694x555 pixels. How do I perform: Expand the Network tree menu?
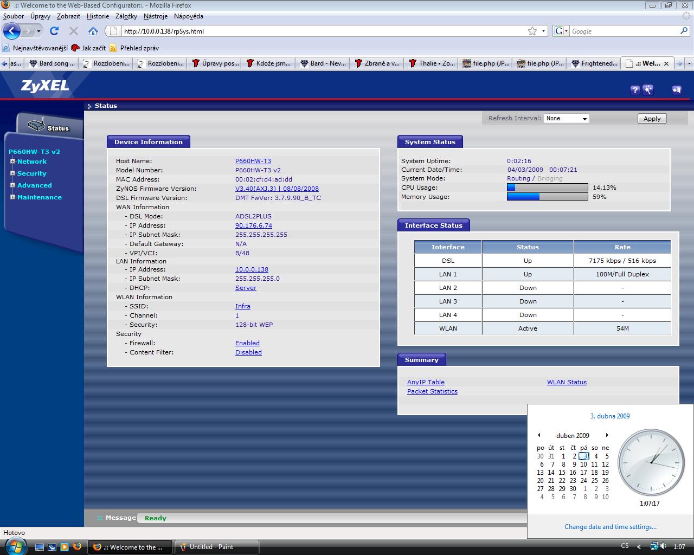coord(12,162)
